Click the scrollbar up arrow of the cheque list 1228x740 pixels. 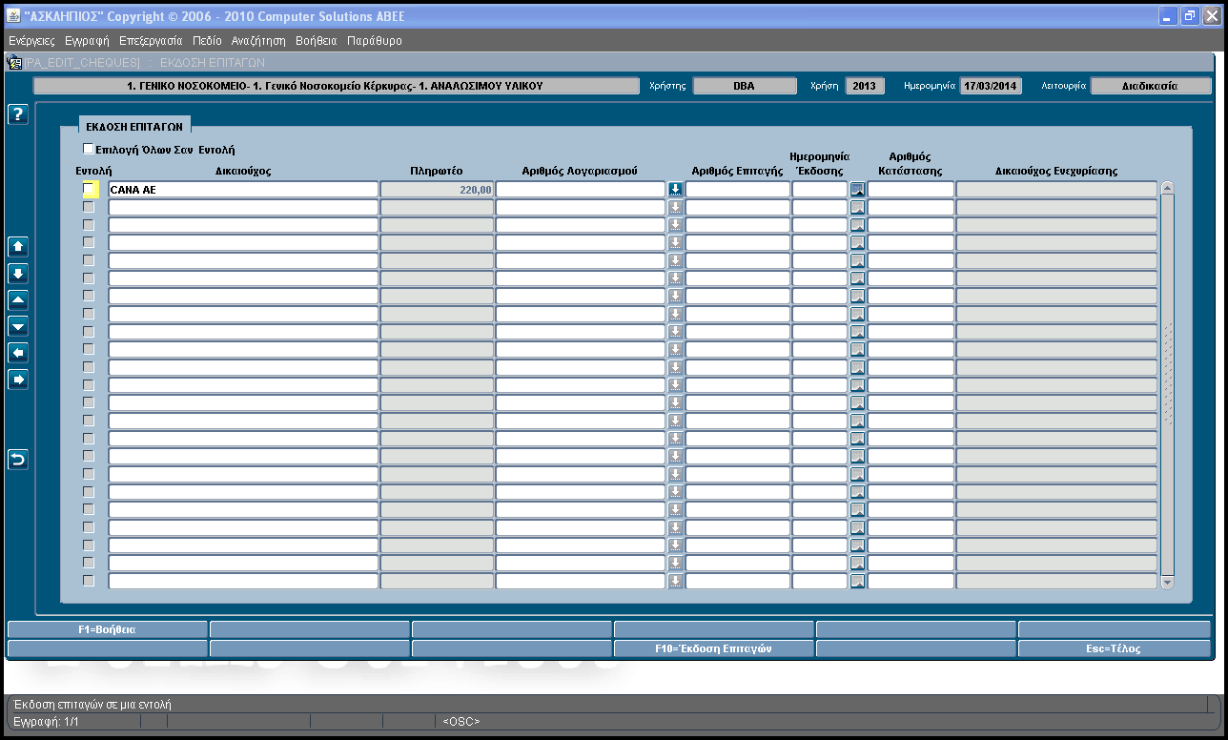tap(1168, 189)
